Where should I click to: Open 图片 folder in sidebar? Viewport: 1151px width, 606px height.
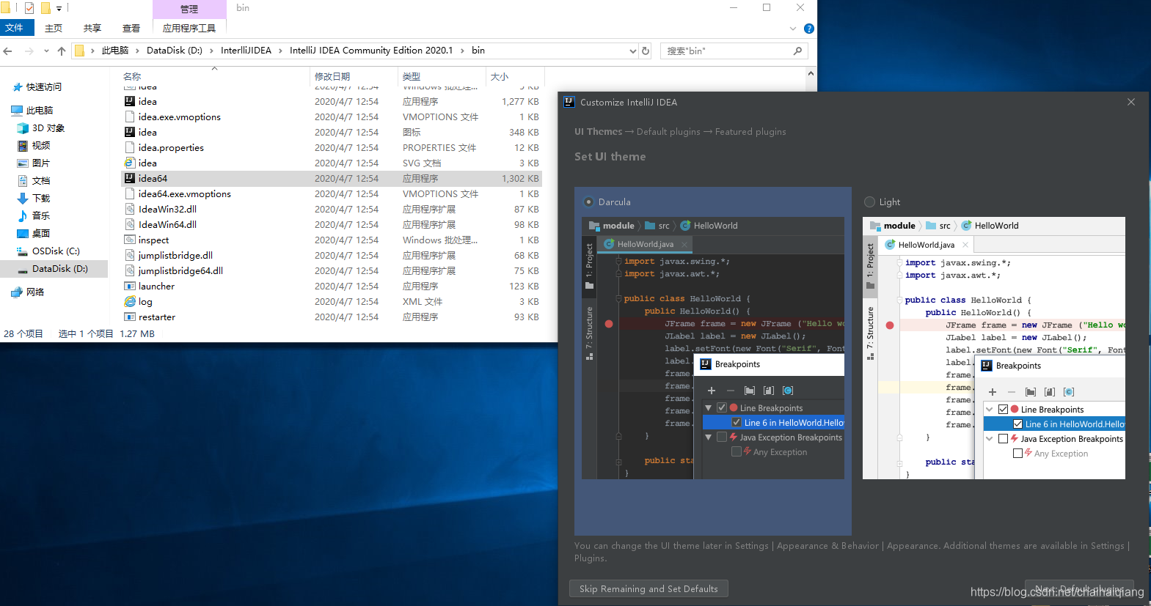tap(41, 163)
